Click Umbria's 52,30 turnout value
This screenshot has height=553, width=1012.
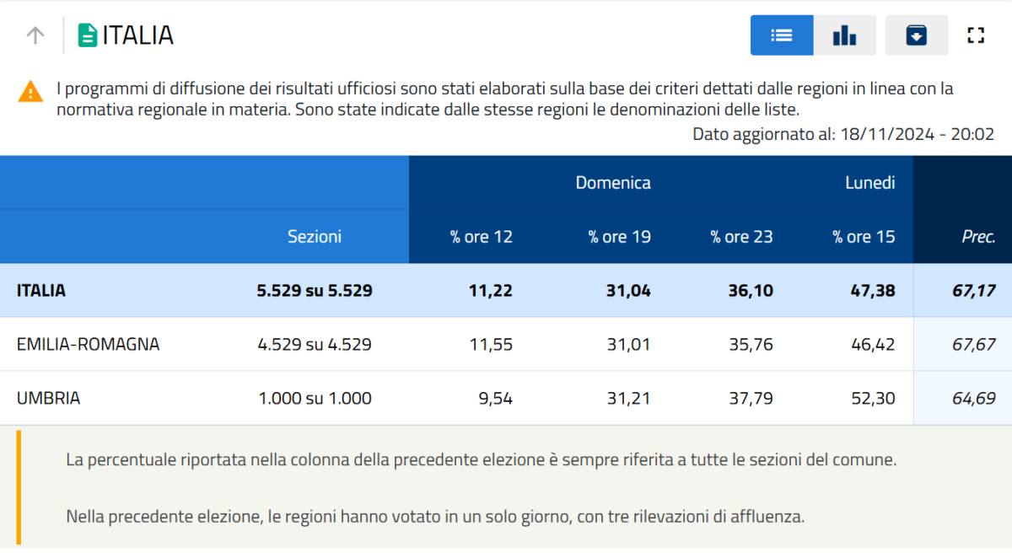(873, 398)
